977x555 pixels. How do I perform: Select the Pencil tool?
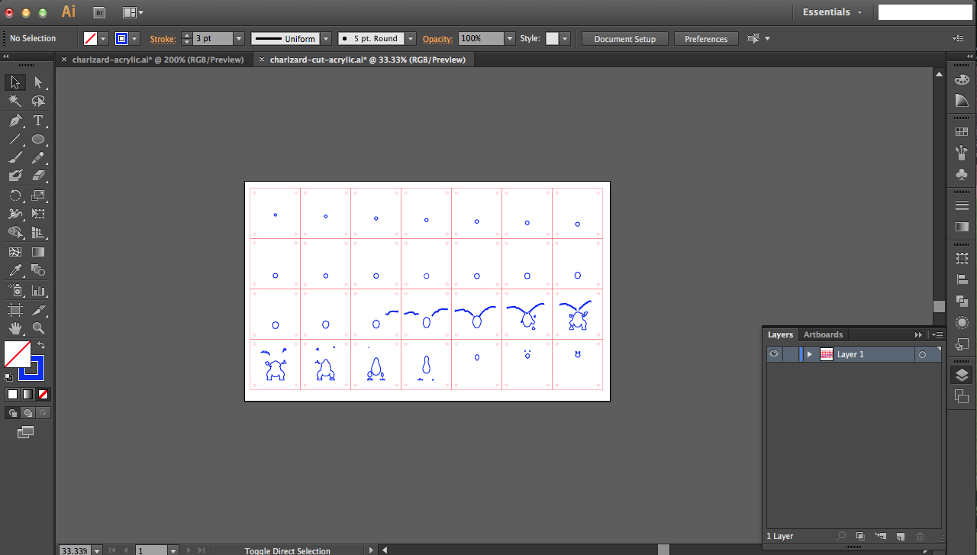(38, 158)
